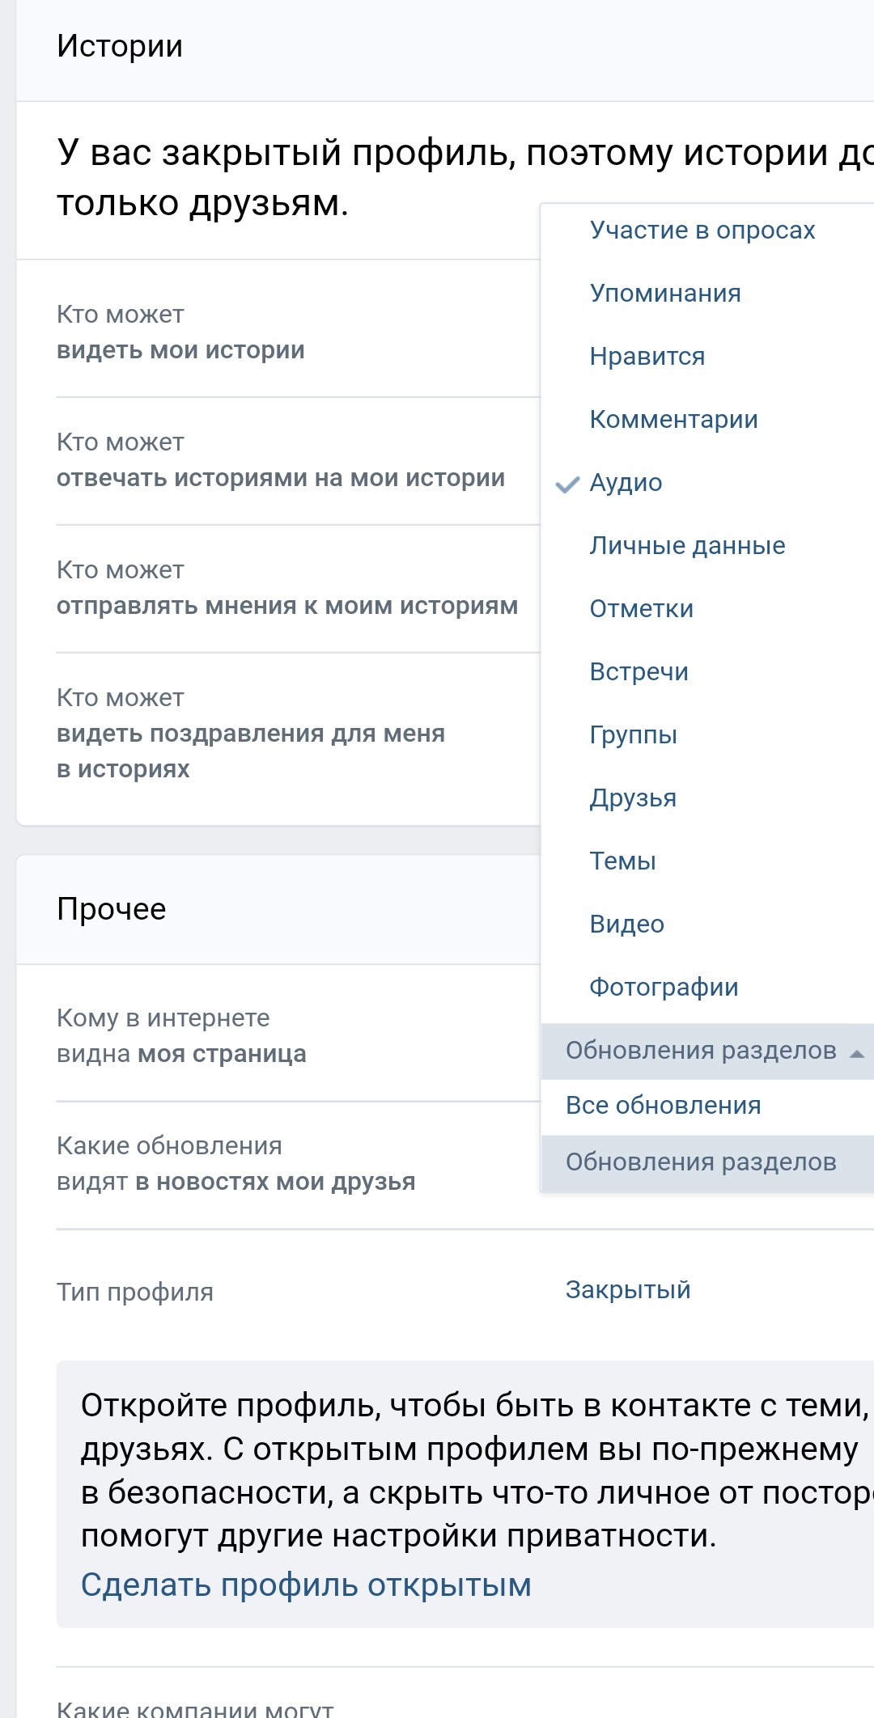Toggle the Аудио checked option
This screenshot has height=1718, width=874.
click(626, 483)
